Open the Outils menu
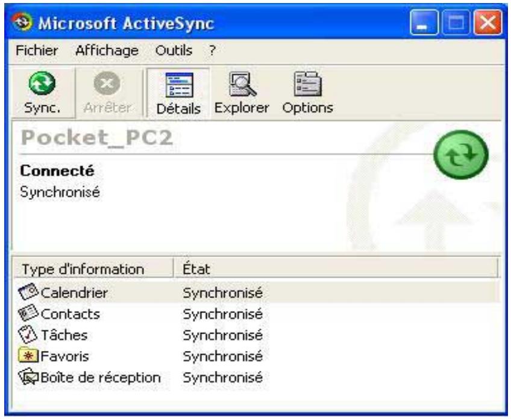The image size is (511, 419). pos(174,51)
